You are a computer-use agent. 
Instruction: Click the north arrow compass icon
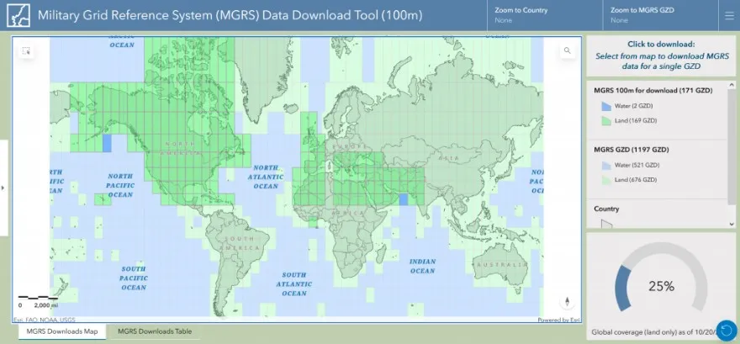tap(568, 301)
